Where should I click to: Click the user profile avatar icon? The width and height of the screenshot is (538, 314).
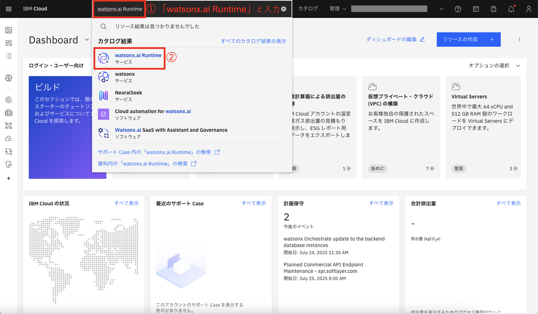[528, 9]
